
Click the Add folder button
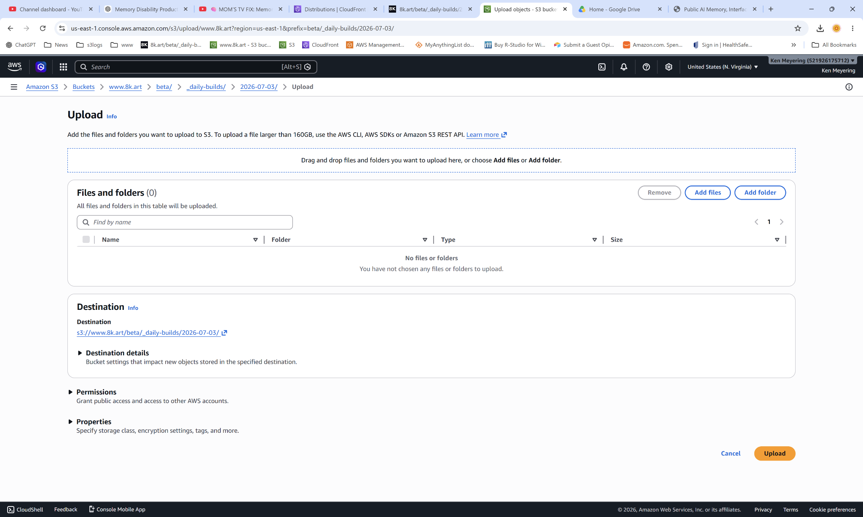pyautogui.click(x=760, y=192)
